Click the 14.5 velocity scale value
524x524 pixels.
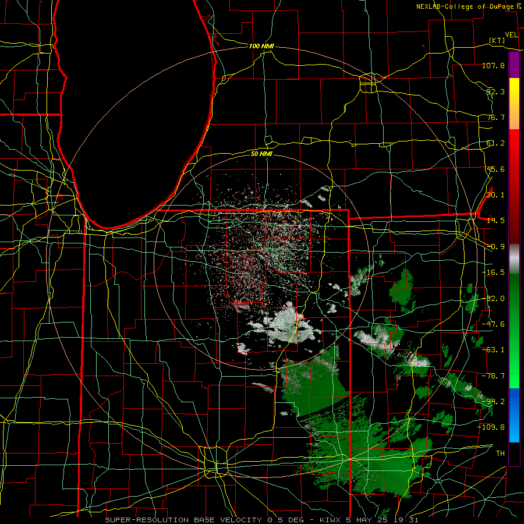(495, 221)
